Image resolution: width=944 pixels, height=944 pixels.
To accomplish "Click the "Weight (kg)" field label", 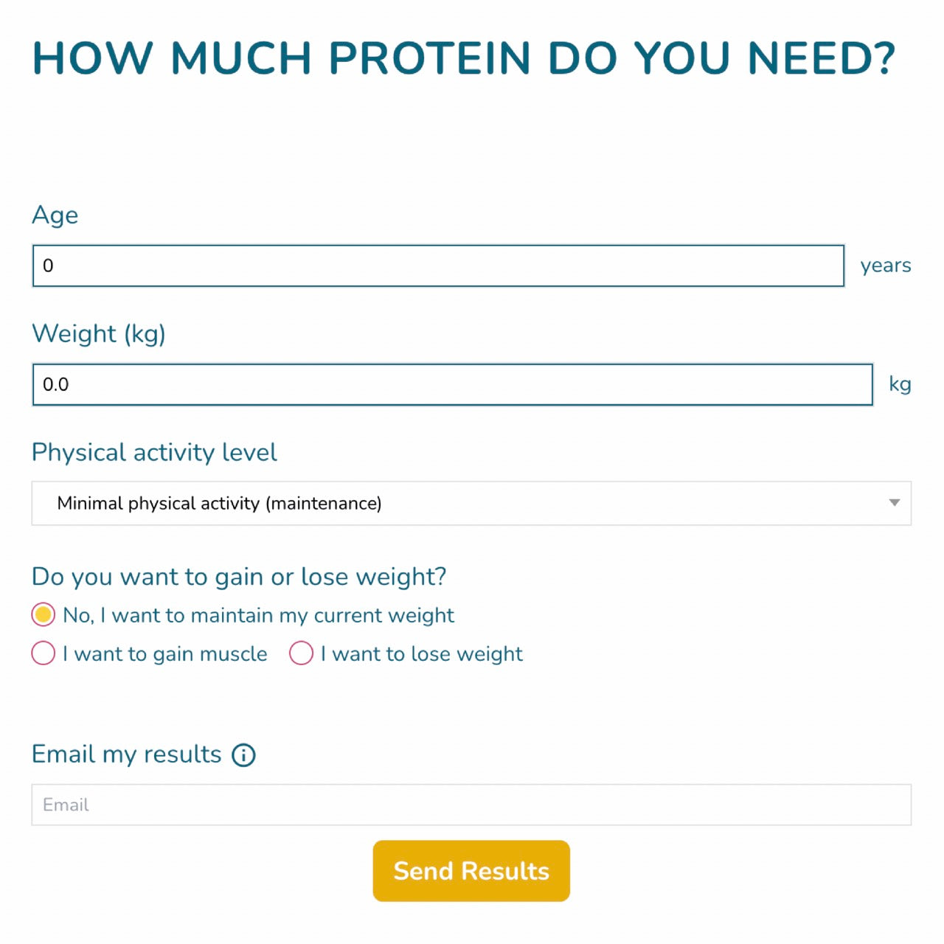I will point(99,334).
